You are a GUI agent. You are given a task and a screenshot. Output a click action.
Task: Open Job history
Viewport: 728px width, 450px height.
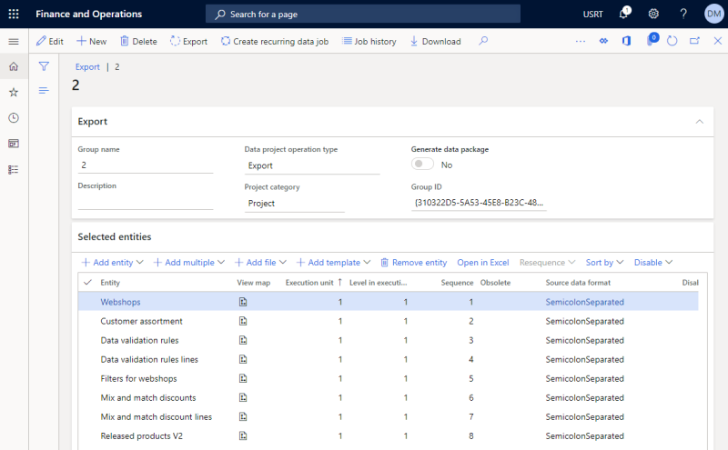point(369,41)
